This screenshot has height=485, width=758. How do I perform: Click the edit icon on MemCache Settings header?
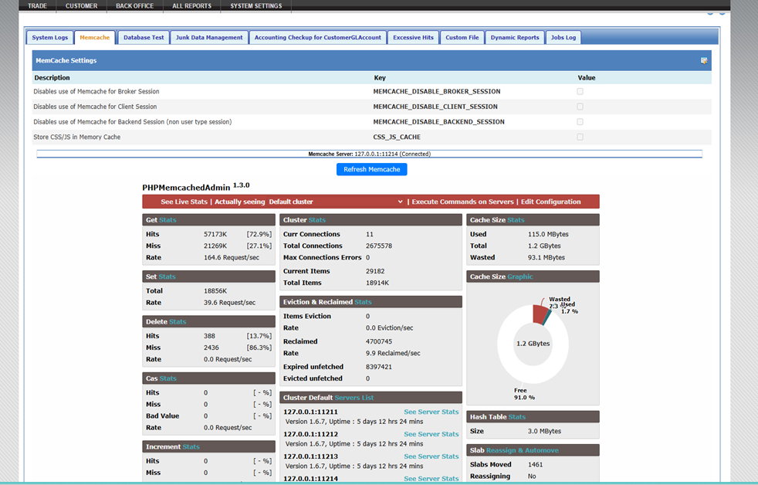pyautogui.click(x=703, y=59)
